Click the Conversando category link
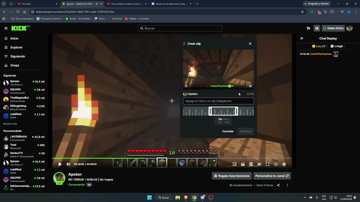The width and height of the screenshot is (360, 202). pos(76,185)
